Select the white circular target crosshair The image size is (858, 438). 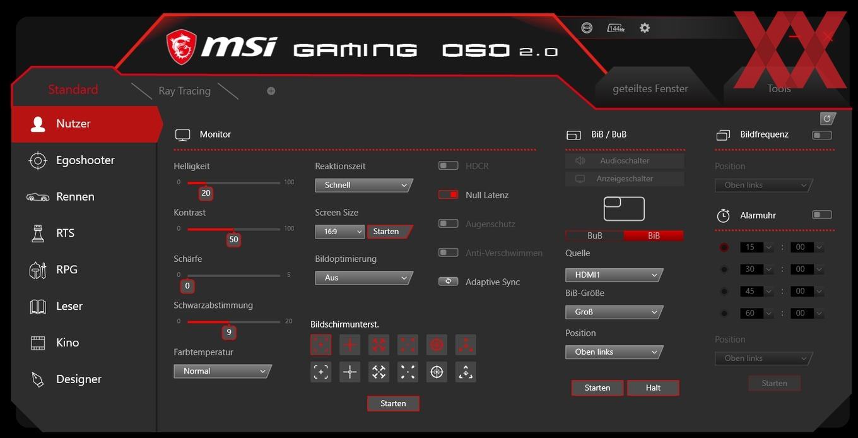click(437, 372)
